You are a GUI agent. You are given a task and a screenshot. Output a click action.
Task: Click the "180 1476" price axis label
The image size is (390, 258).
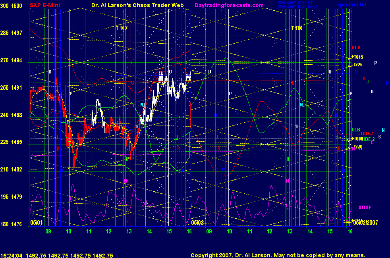click(x=11, y=224)
